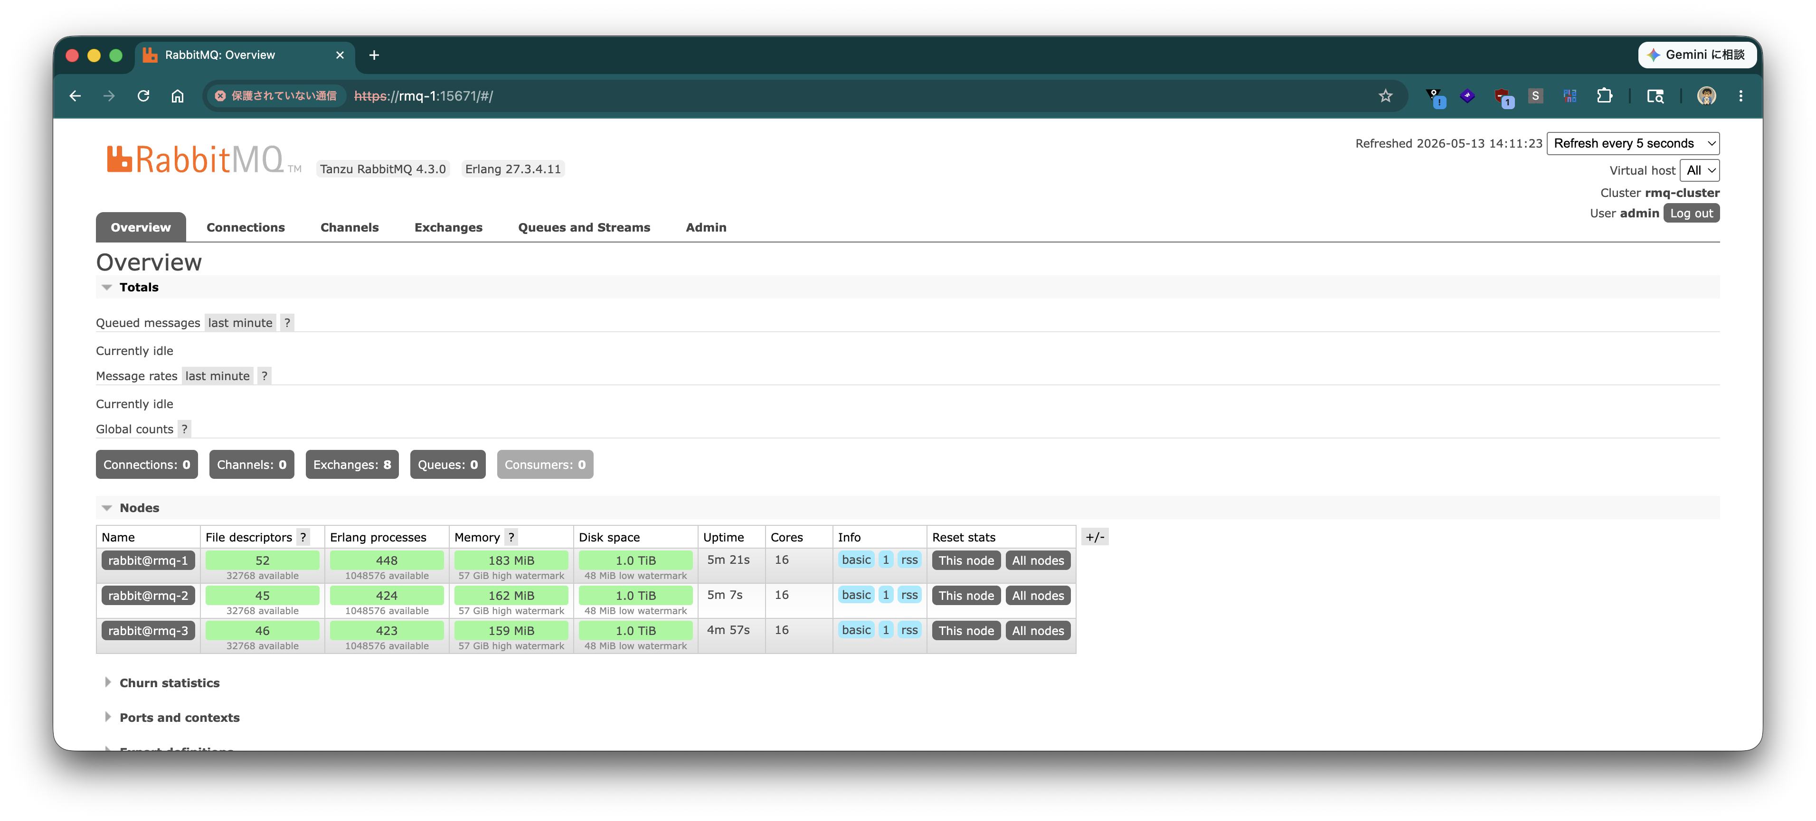The image size is (1816, 821).
Task: Click the gray S extension icon
Action: 1535,96
